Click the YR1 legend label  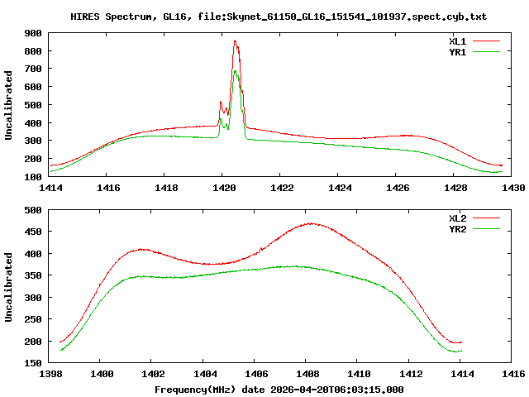457,52
